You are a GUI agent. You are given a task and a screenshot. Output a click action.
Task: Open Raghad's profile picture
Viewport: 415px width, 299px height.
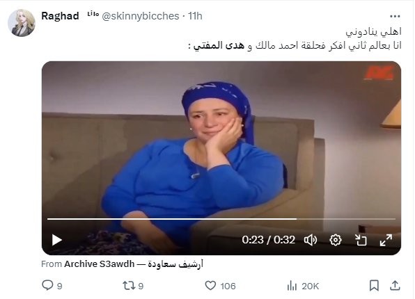(x=22, y=23)
